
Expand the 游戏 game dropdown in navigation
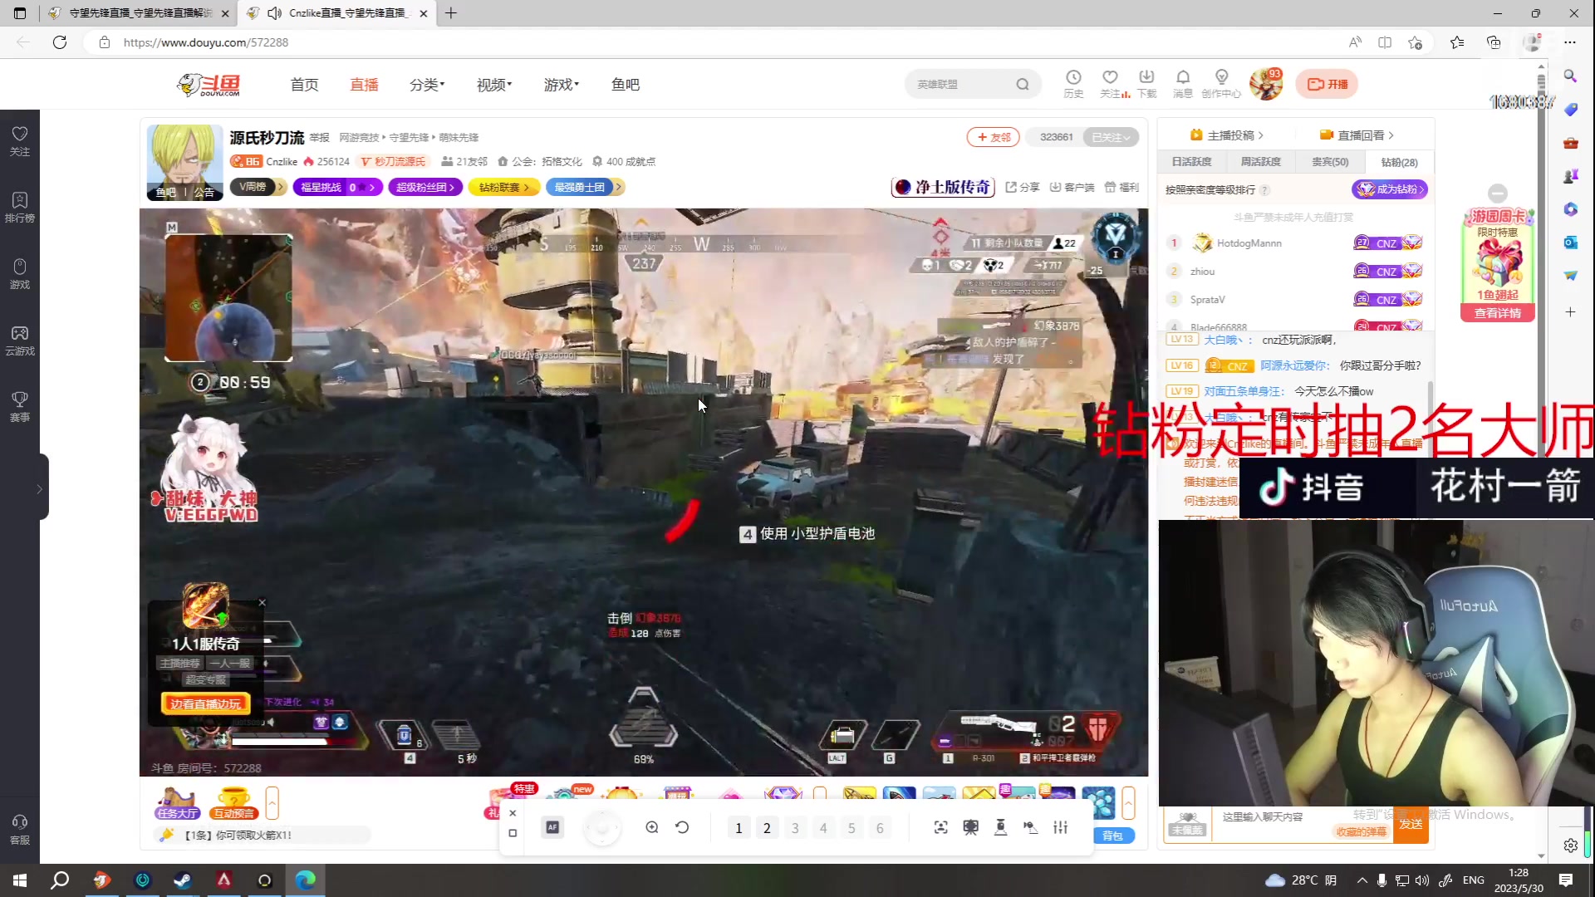(562, 85)
